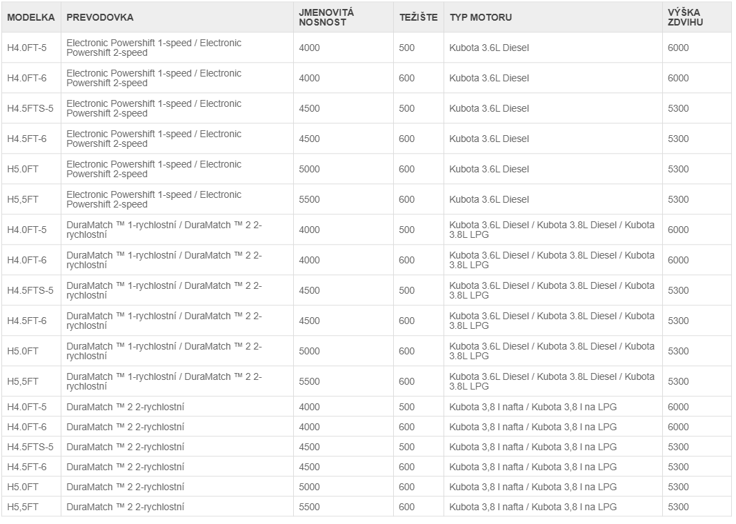Image resolution: width=736 pixels, height=524 pixels.
Task: Select H5.0FT model in the Electronic Powershift row
Action: pyautogui.click(x=23, y=170)
